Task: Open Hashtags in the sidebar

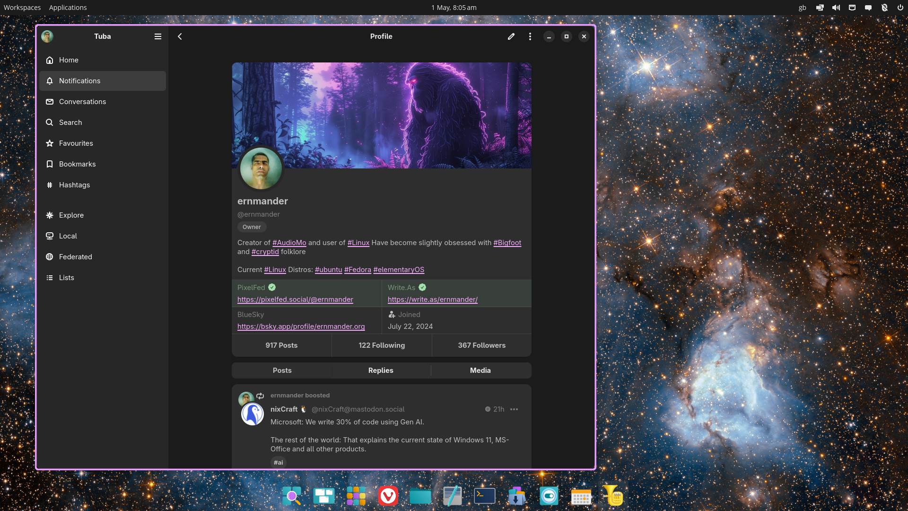Action: tap(103, 185)
